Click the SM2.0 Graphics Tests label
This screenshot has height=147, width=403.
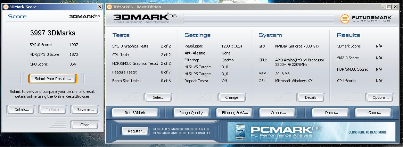coord(131,46)
